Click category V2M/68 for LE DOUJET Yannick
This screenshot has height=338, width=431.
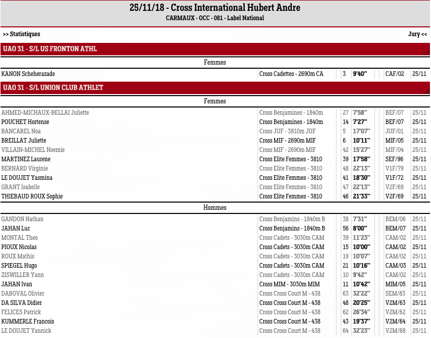pos(395,331)
